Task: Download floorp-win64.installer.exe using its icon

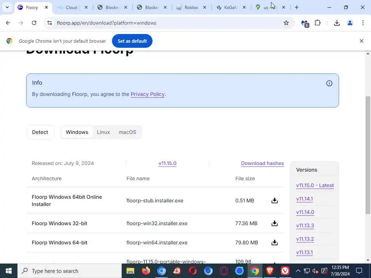Action: [275, 243]
